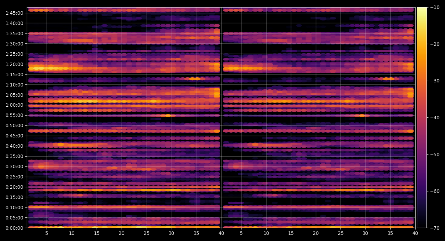Select the −40 colorbar tick label
The image size is (445, 241).
tap(435, 118)
